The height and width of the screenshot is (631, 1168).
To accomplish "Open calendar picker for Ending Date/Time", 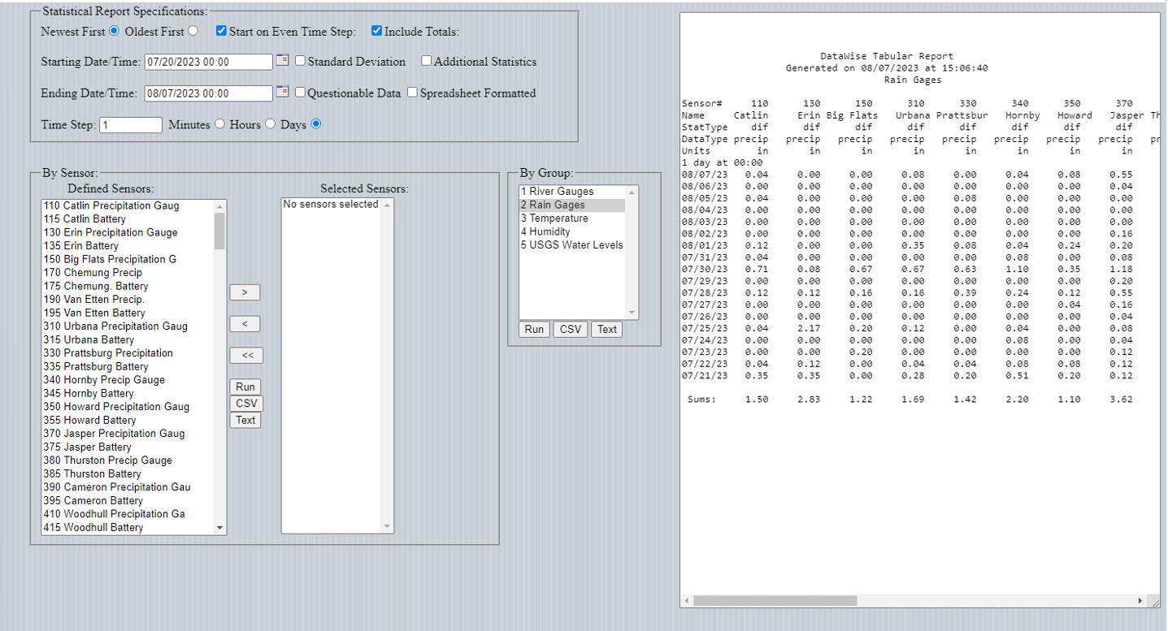I will [282, 92].
